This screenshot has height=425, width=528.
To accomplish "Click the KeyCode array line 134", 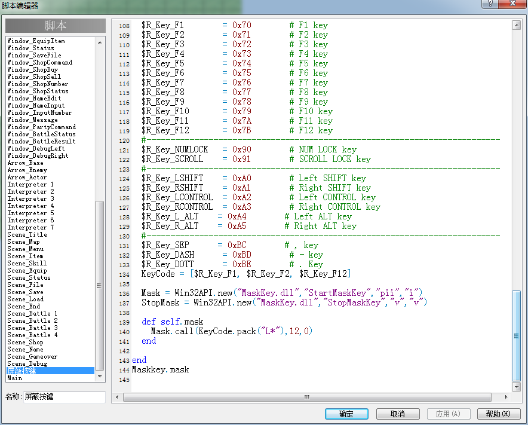I will click(246, 274).
